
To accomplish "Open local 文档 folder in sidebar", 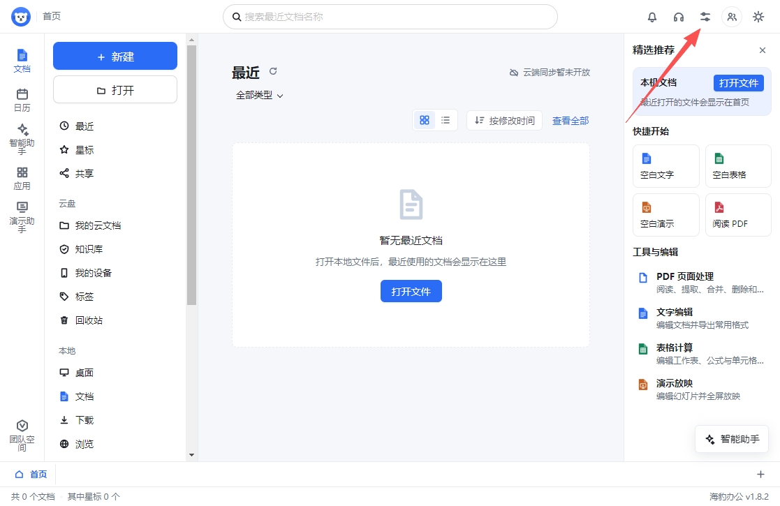I will [x=117, y=396].
